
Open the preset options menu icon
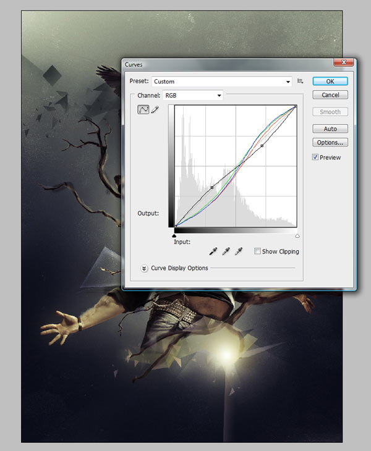300,82
